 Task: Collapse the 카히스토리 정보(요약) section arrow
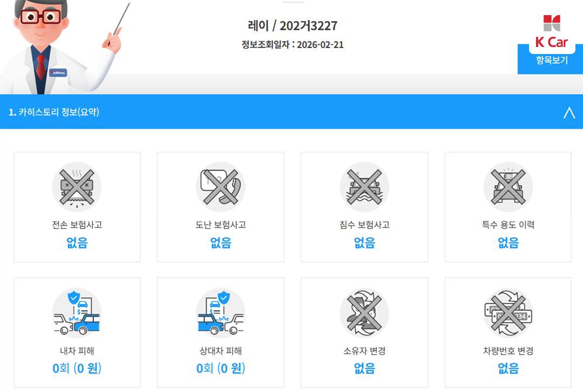[570, 112]
